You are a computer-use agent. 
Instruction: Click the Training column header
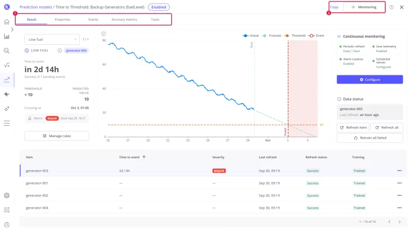click(x=358, y=157)
